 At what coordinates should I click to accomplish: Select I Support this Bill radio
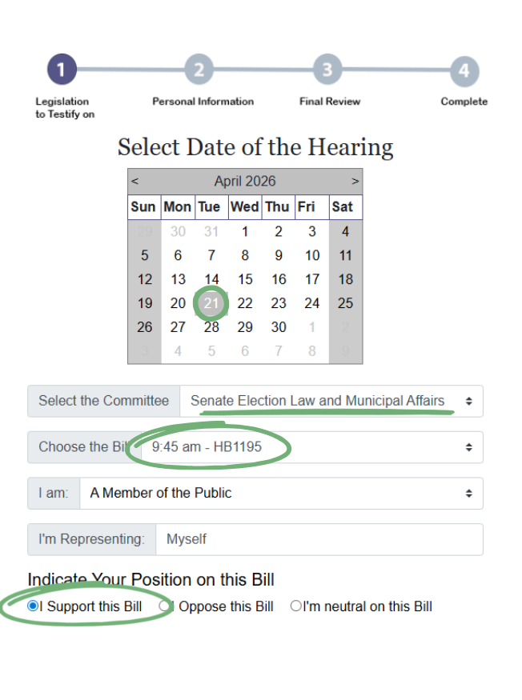tap(33, 606)
